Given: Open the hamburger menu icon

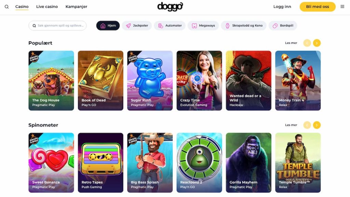Looking at the screenshot, I should (342, 7).
